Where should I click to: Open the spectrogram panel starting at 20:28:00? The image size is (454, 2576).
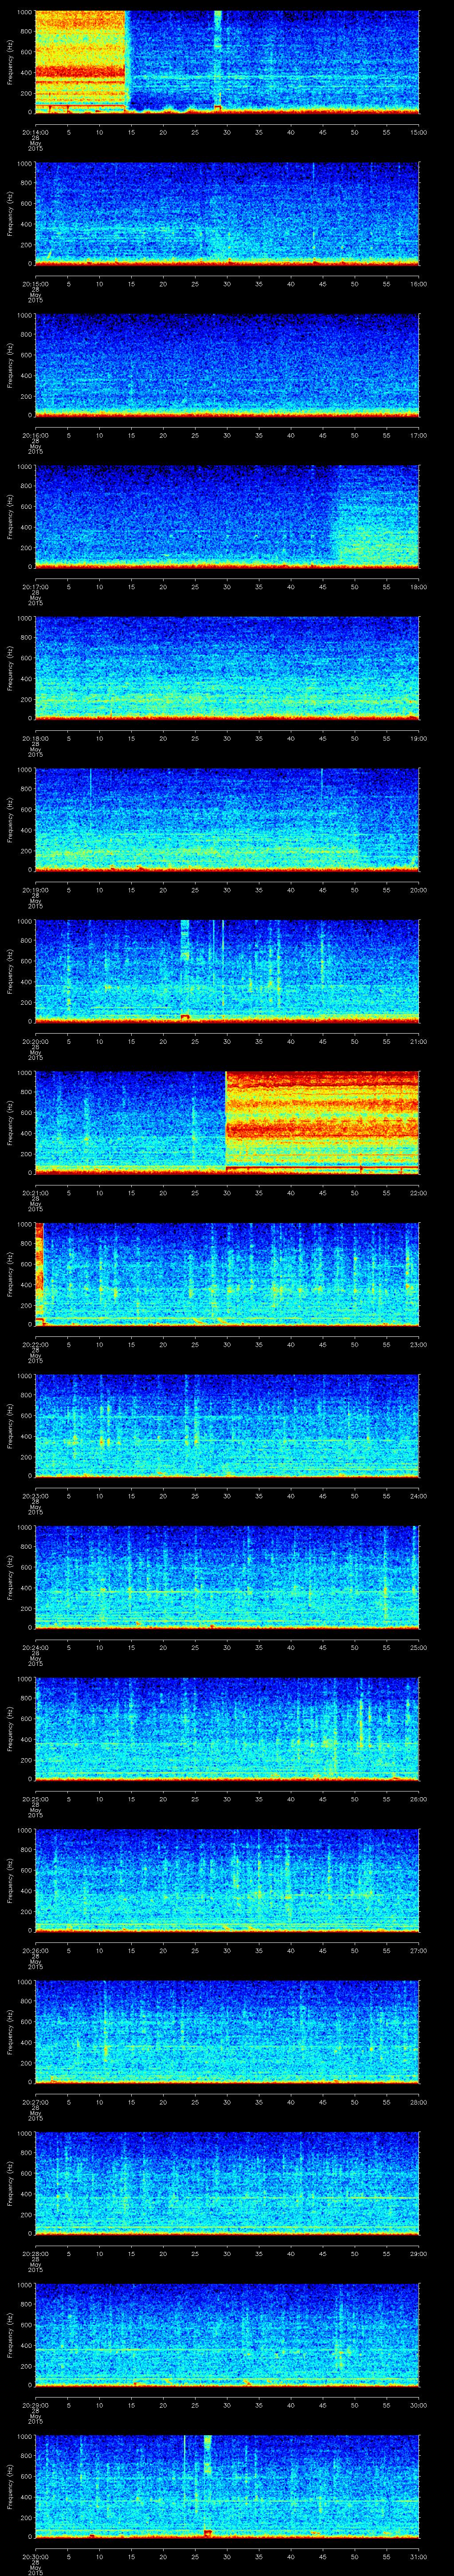[x=227, y=2183]
